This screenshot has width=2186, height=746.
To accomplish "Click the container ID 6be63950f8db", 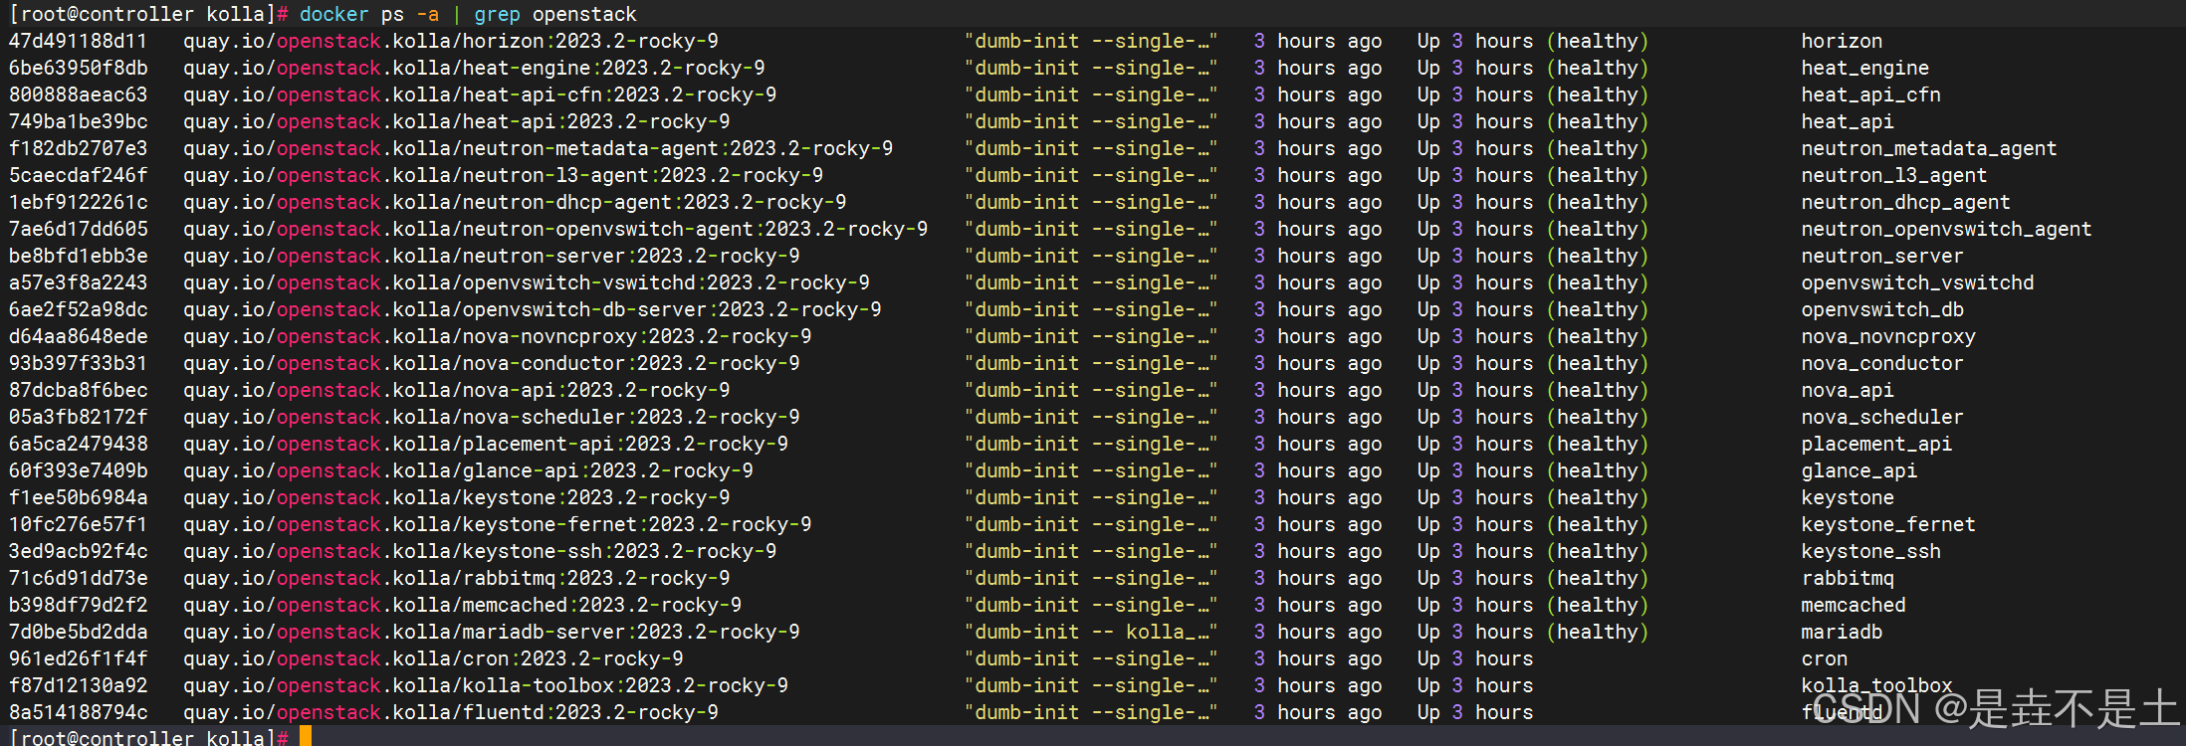I will coord(78,68).
